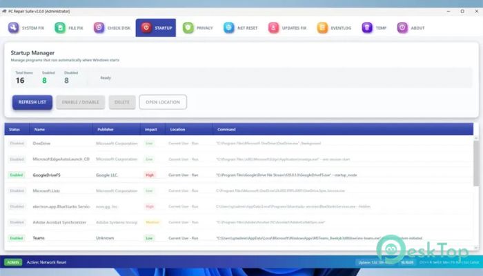Open the Check Disk tab
This screenshot has width=483, height=276.
pos(112,28)
